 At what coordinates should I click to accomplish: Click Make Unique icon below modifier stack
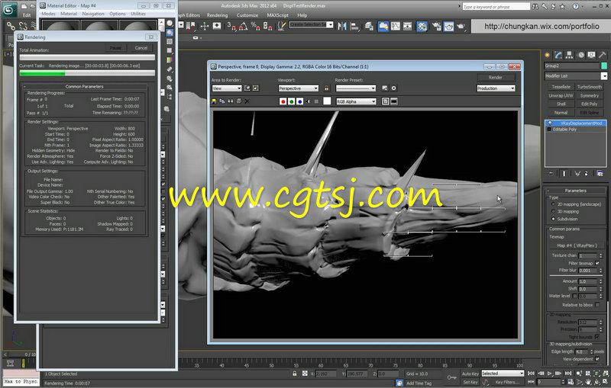click(x=577, y=173)
